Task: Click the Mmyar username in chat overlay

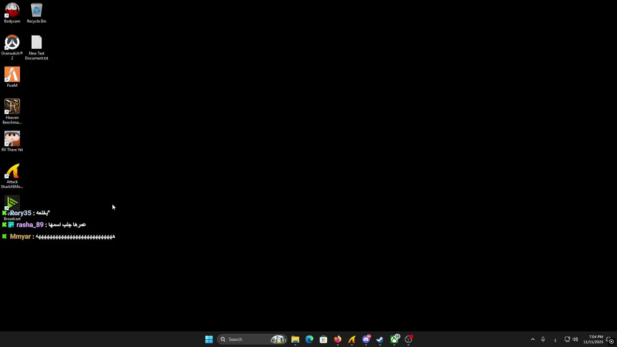Action: [x=20, y=237]
